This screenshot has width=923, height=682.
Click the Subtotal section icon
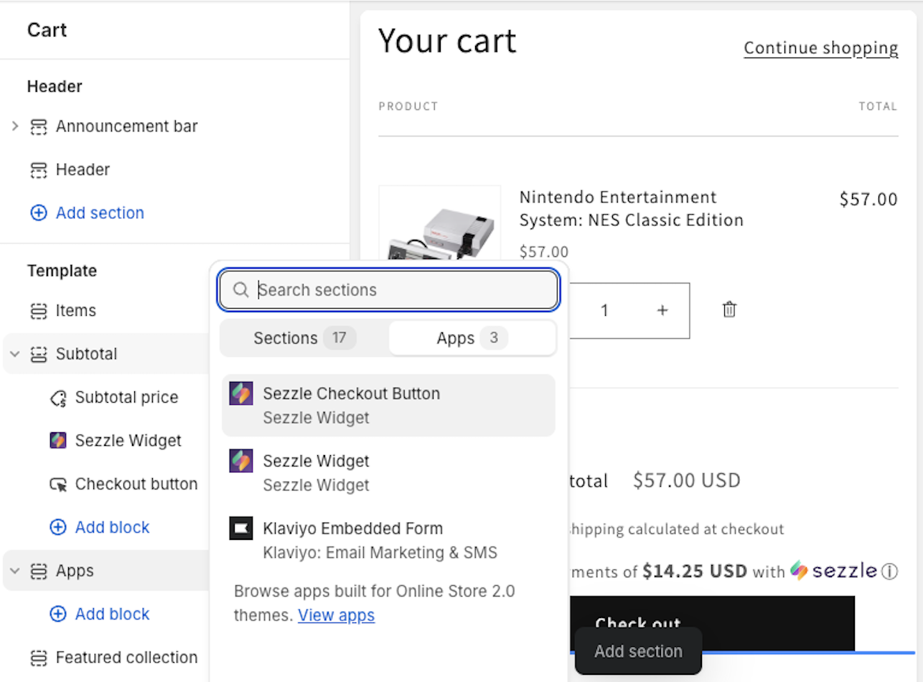tap(38, 354)
